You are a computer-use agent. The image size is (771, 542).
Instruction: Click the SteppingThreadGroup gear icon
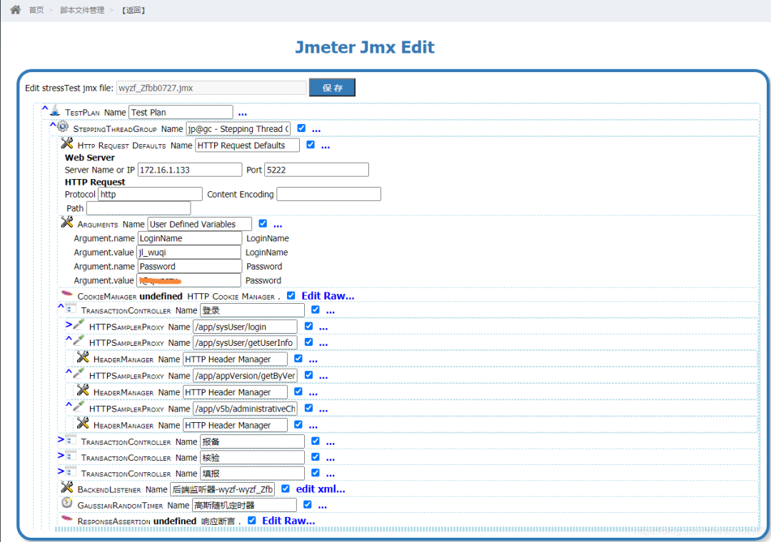(x=62, y=126)
